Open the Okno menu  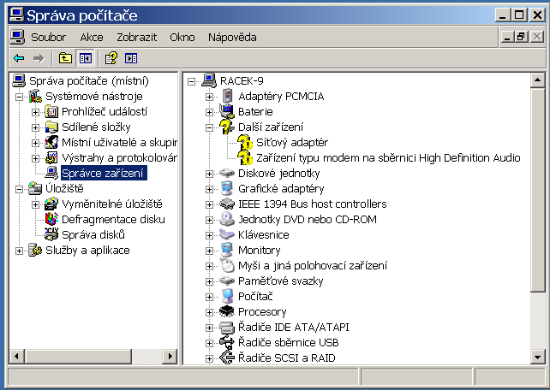pos(182,37)
